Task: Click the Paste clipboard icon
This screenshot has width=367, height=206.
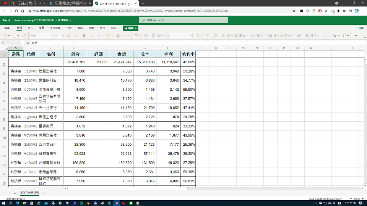Action: coord(15,35)
